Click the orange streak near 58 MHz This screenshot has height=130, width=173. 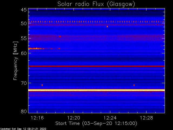click(x=44, y=48)
